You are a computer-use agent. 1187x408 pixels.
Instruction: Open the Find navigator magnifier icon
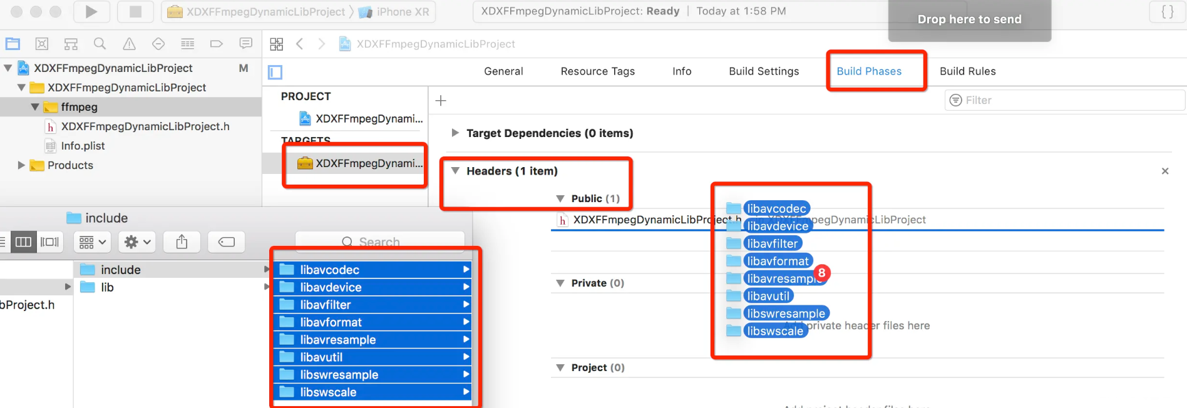(100, 44)
